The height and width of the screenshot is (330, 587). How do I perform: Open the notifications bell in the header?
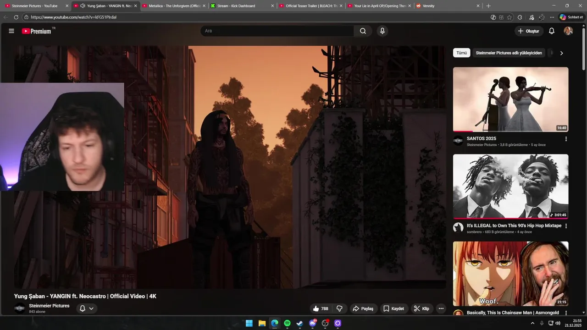pos(552,31)
